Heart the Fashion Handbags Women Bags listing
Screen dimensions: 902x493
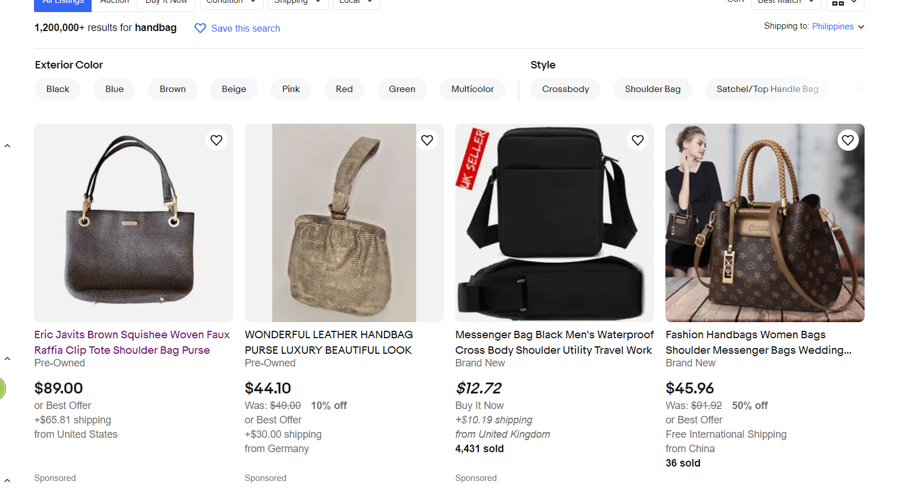(848, 140)
